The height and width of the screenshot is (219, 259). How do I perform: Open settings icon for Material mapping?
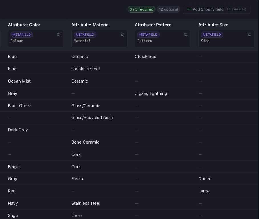(x=122, y=35)
